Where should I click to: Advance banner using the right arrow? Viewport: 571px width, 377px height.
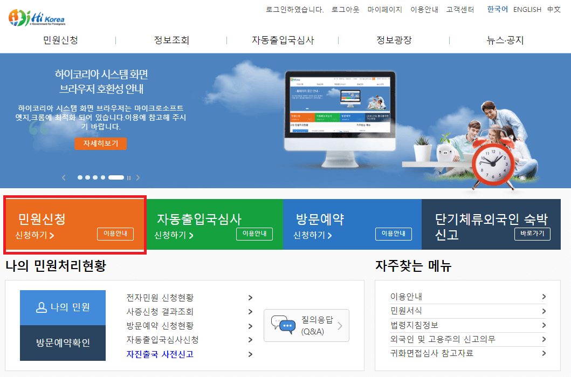pyautogui.click(x=138, y=177)
